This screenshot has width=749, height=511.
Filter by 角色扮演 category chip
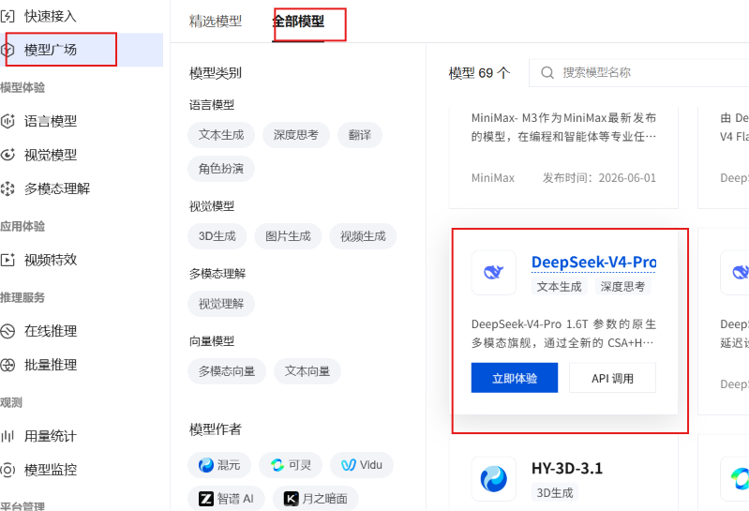(x=221, y=169)
